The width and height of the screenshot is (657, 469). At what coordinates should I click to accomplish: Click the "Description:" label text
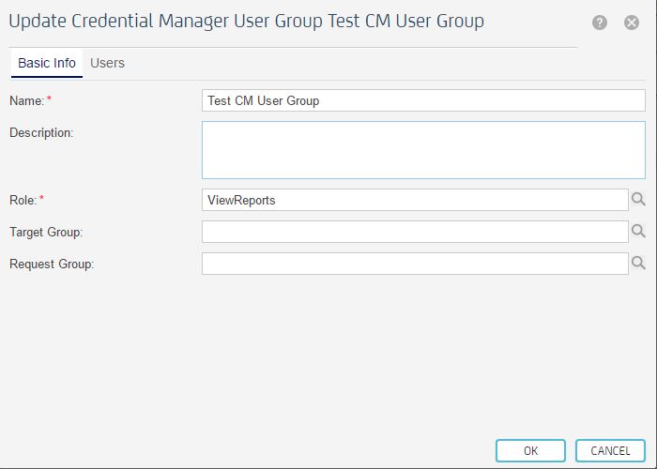point(41,132)
